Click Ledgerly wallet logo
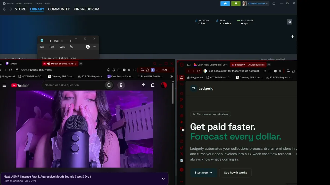This screenshot has width=330, height=185. pos(194,88)
